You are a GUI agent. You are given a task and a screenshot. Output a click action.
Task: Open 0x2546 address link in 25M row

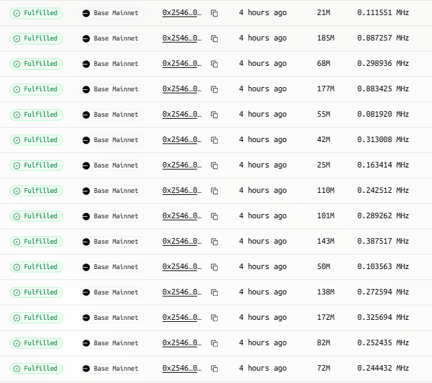[x=182, y=165]
